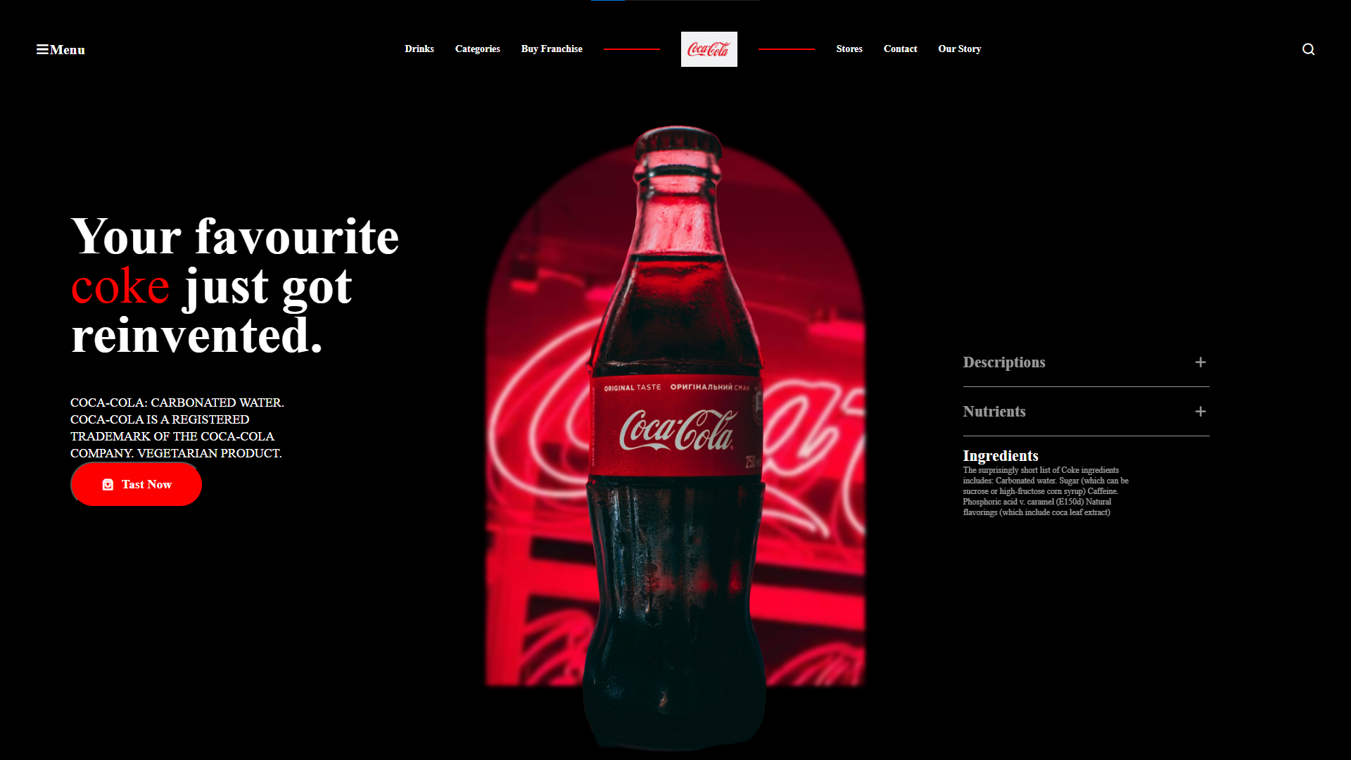This screenshot has height=760, width=1351.
Task: Visit the Our Story page
Action: [x=959, y=49]
